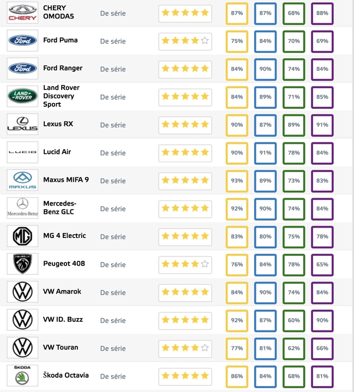Click Peugeot 408 star rating box
The image size is (354, 392).
point(185,265)
